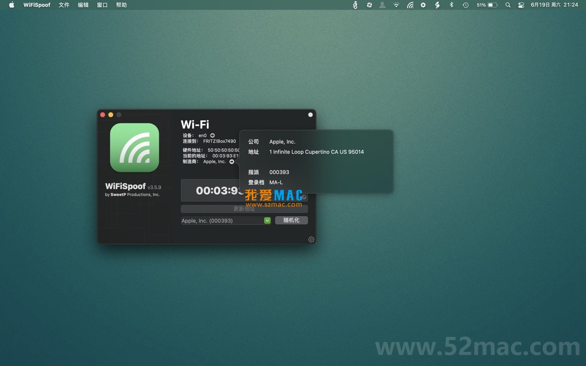Click the white round toggle at window top-right
The image size is (586, 366).
(311, 115)
